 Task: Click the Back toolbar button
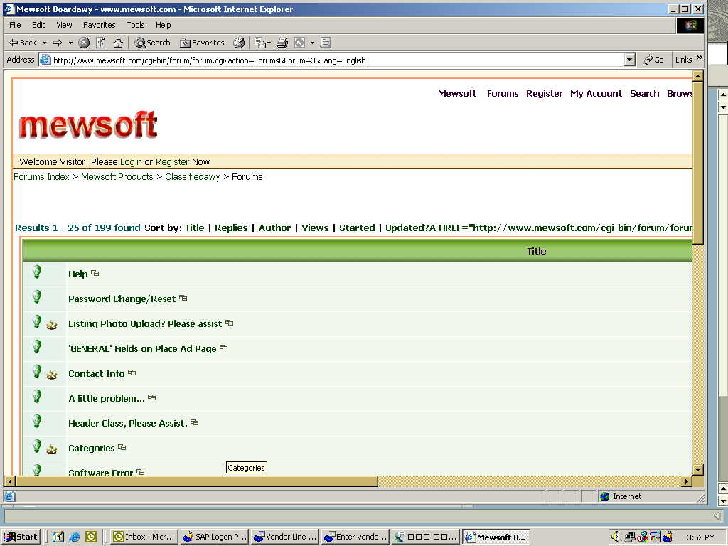(x=22, y=43)
